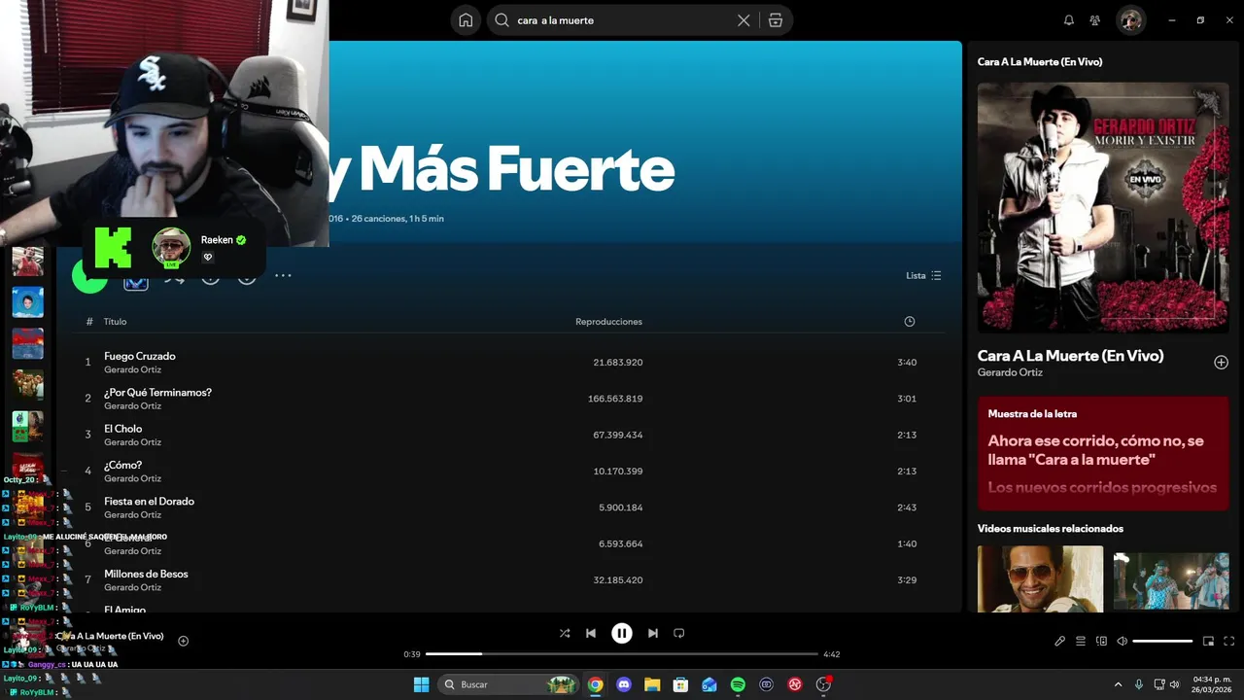Skip to the previous track
The height and width of the screenshot is (700, 1244).
tap(591, 633)
